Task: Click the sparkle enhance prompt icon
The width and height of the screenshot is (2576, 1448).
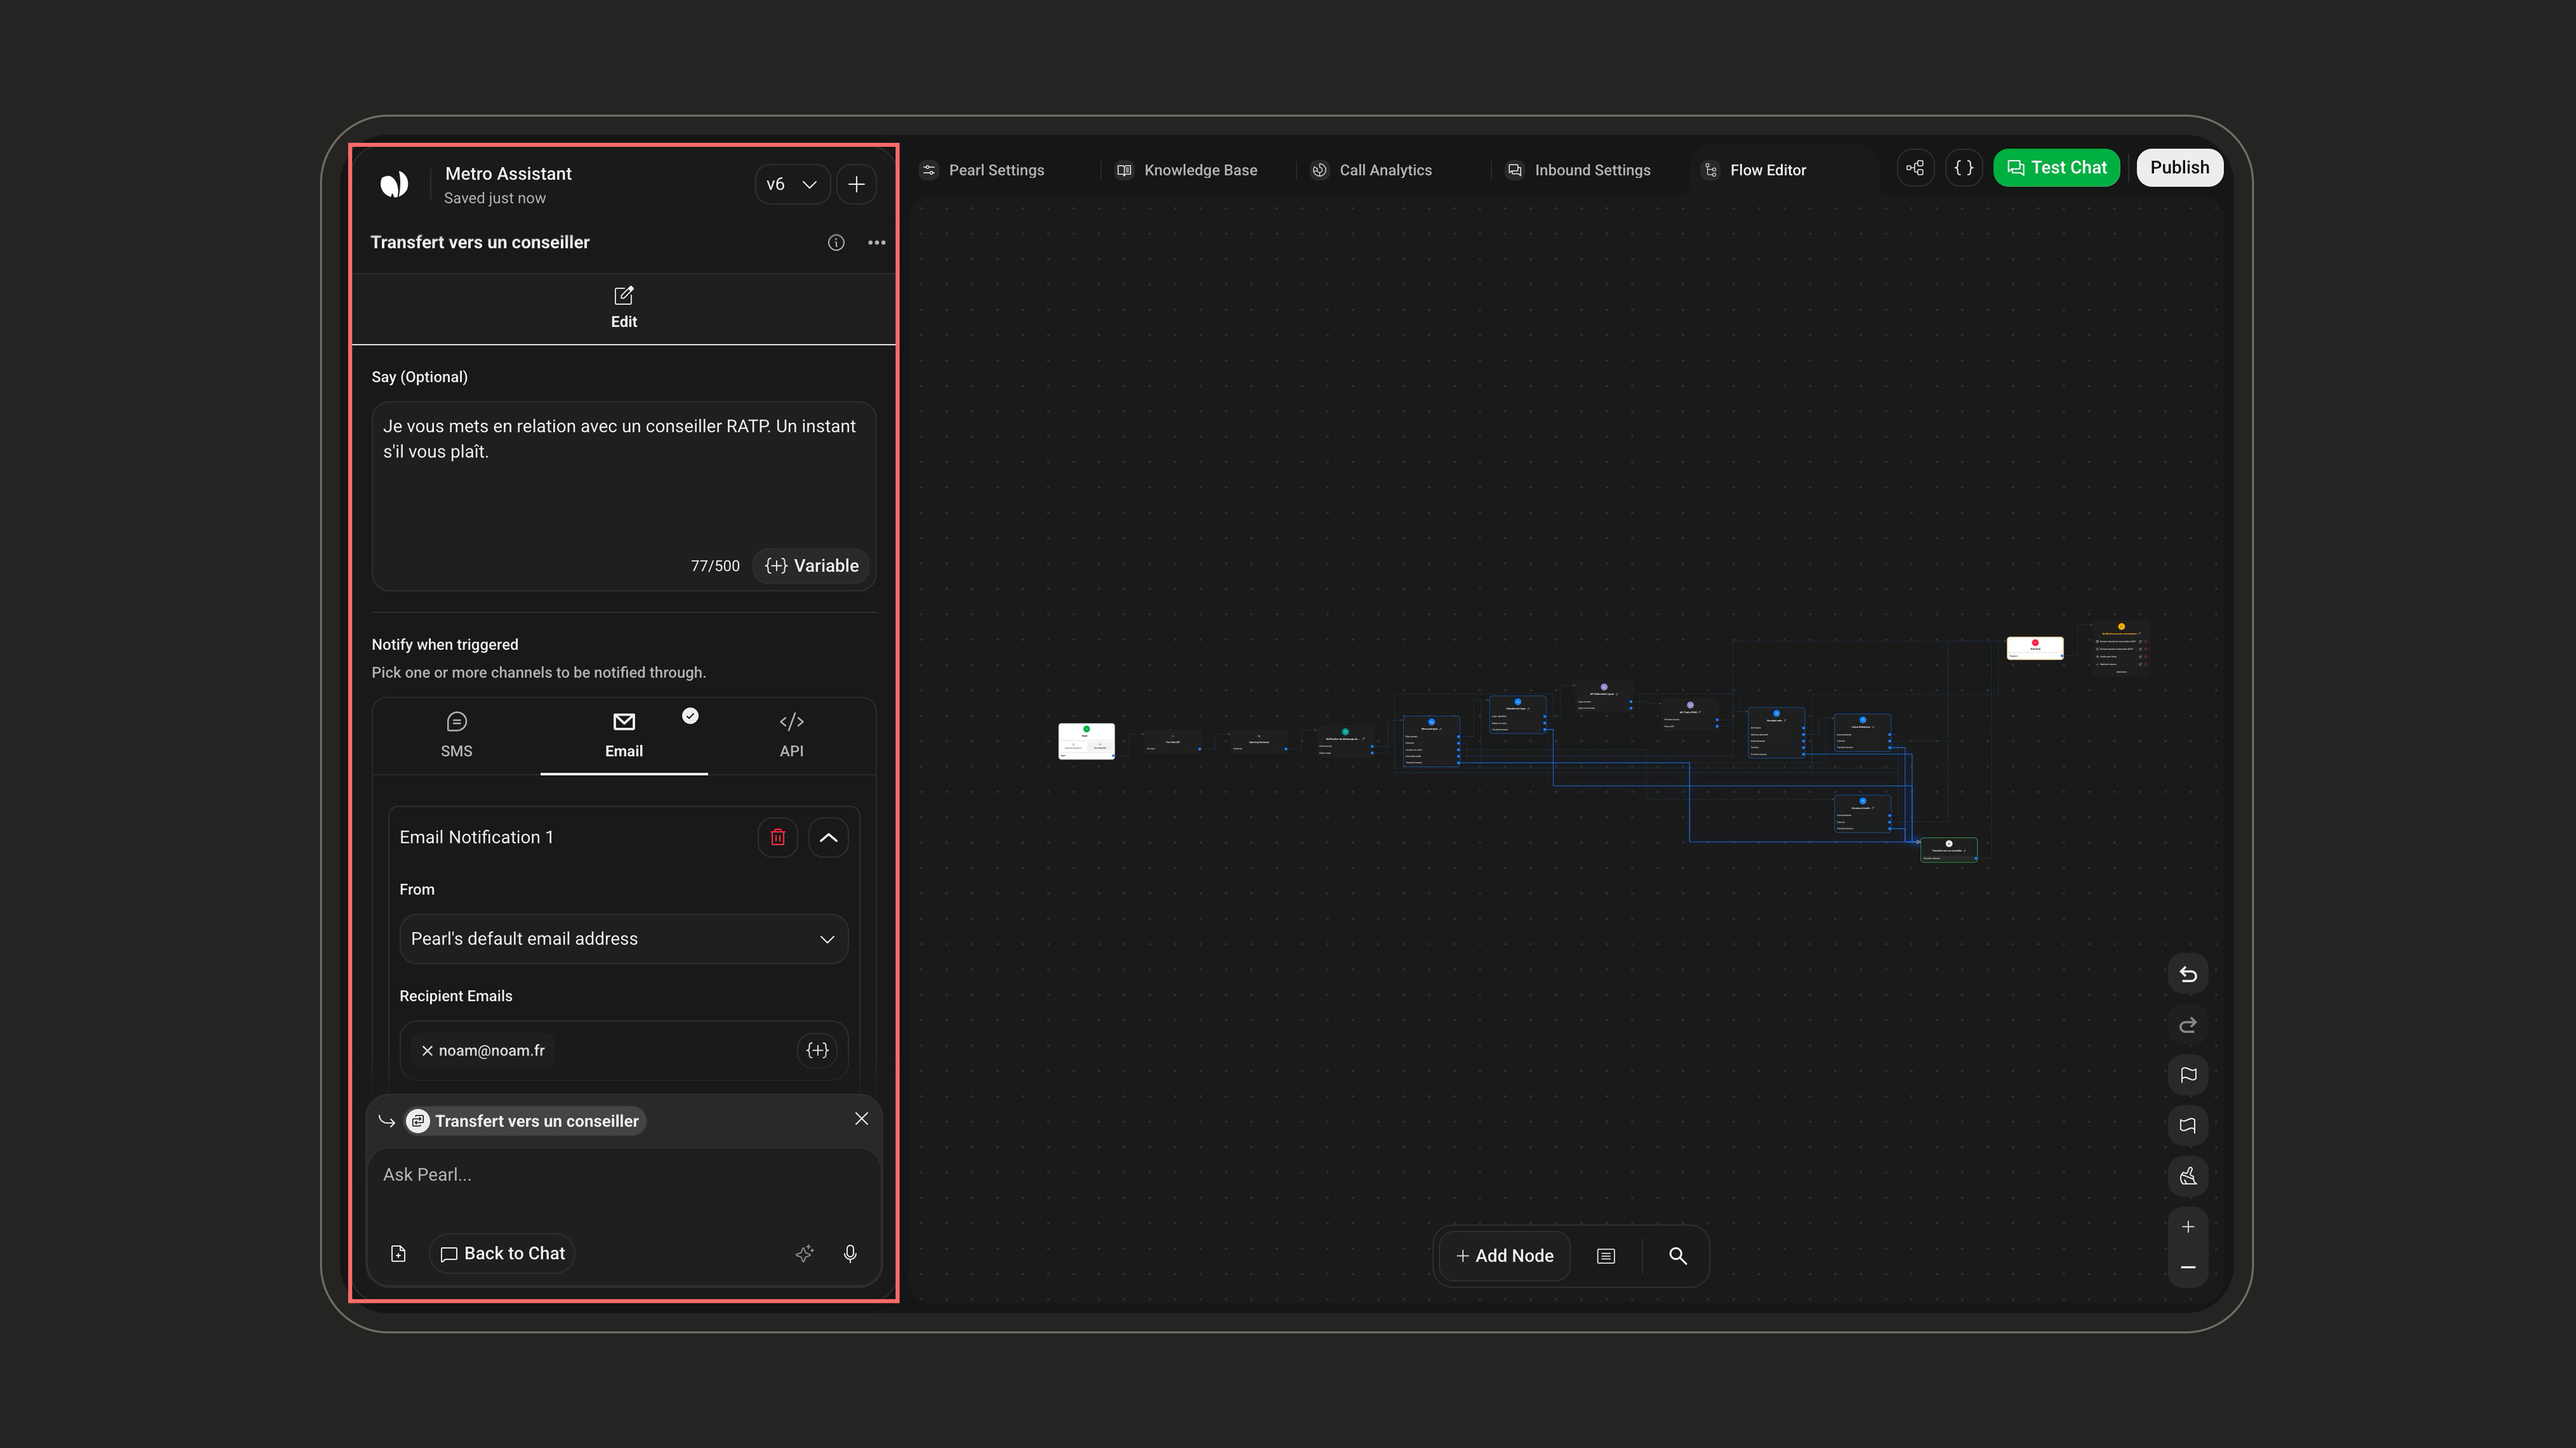Action: pos(805,1253)
